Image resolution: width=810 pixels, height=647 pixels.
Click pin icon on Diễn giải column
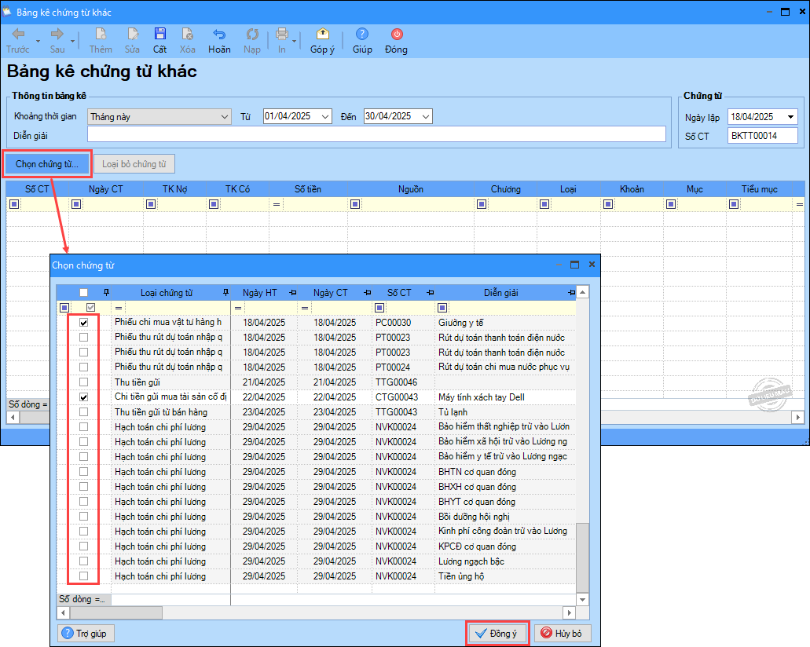point(571,293)
